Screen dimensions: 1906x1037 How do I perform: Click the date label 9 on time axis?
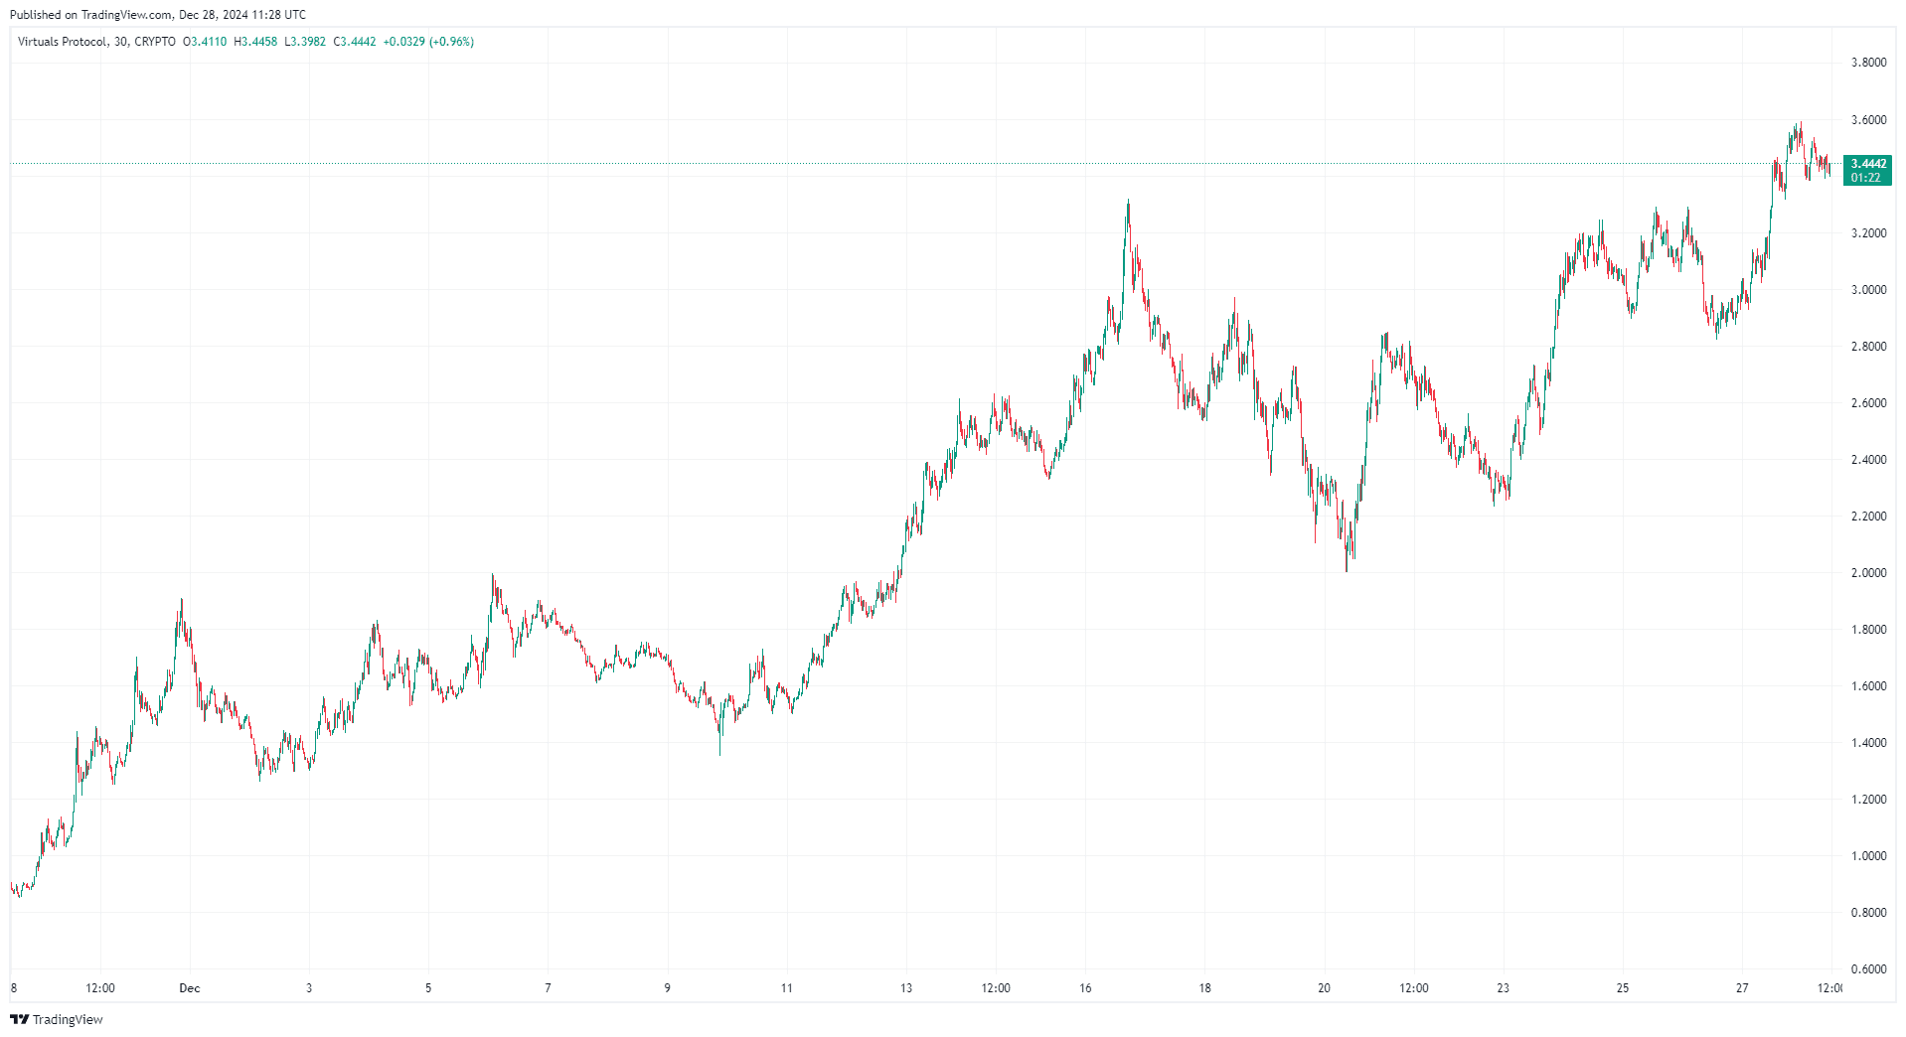(668, 988)
